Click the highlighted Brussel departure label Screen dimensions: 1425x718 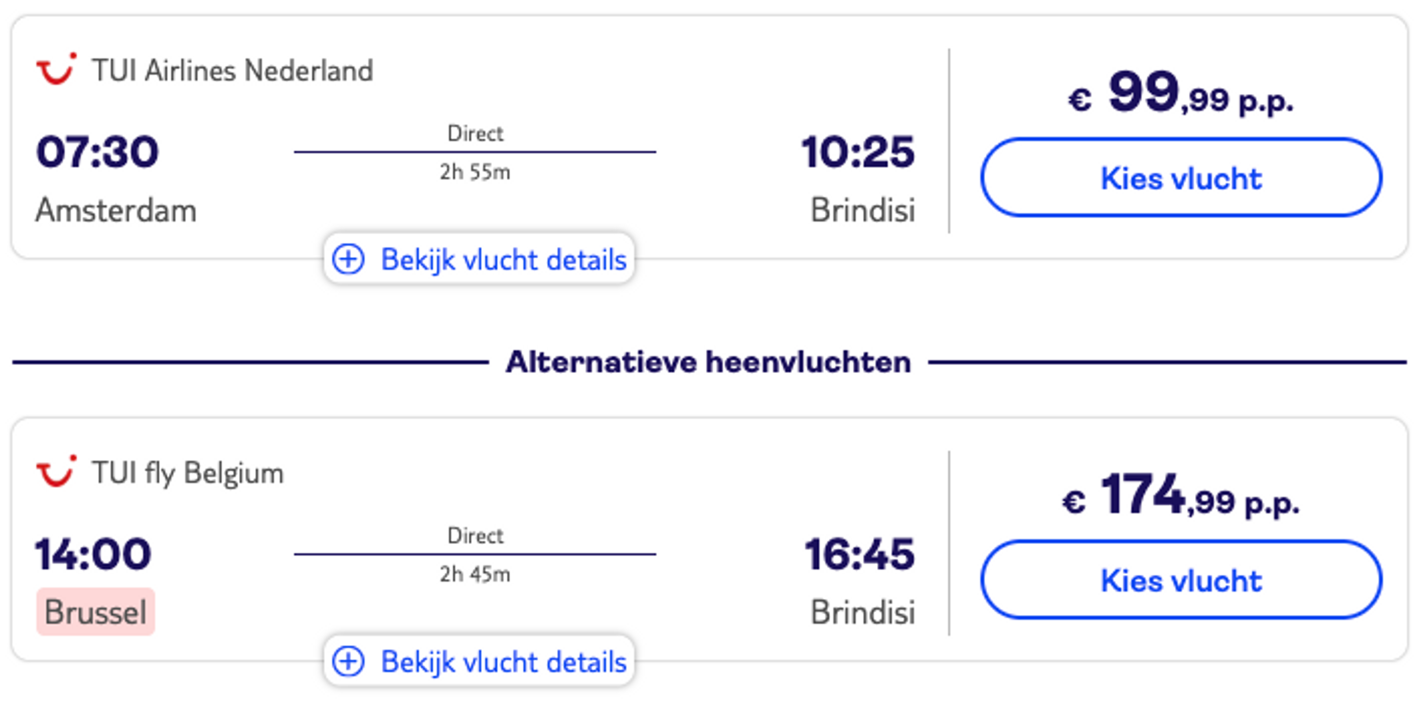tap(96, 612)
